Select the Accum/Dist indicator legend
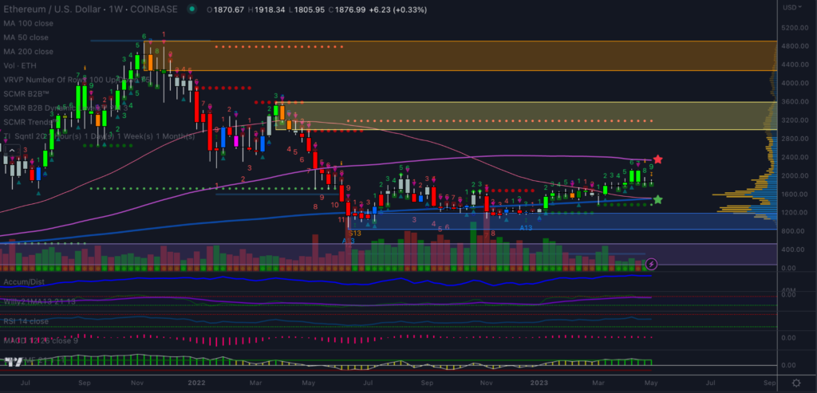 (24, 282)
